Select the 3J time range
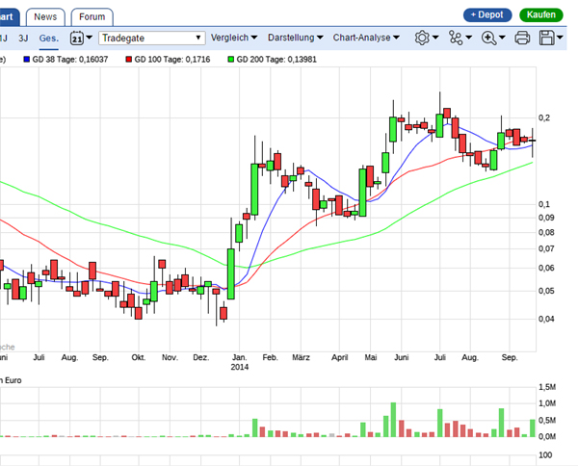Image resolution: width=578 pixels, height=466 pixels. 23,38
